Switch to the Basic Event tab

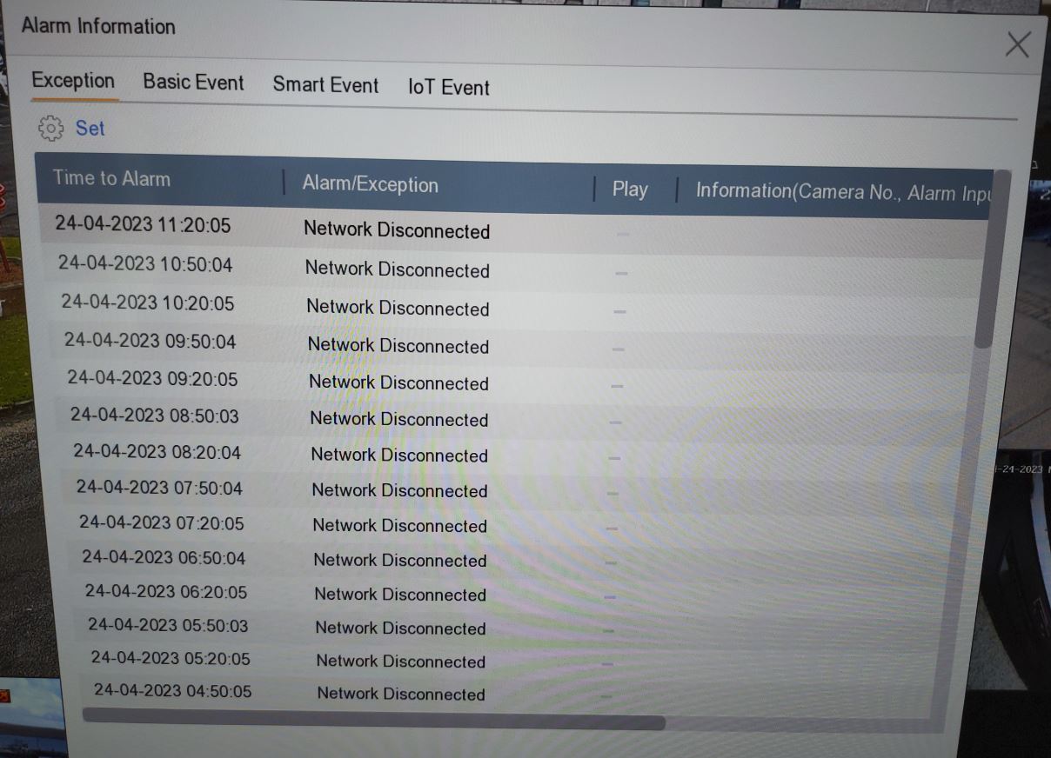tap(193, 83)
